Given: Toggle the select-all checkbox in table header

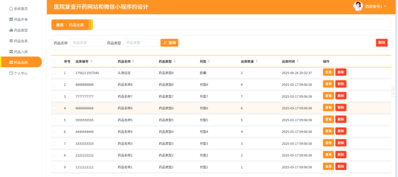Looking at the screenshot, I should [x=54, y=61].
